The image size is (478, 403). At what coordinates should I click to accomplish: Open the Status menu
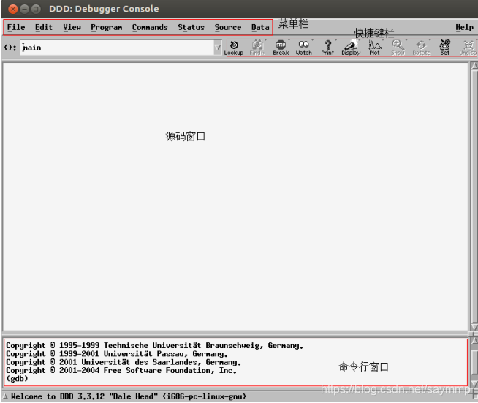tap(191, 28)
